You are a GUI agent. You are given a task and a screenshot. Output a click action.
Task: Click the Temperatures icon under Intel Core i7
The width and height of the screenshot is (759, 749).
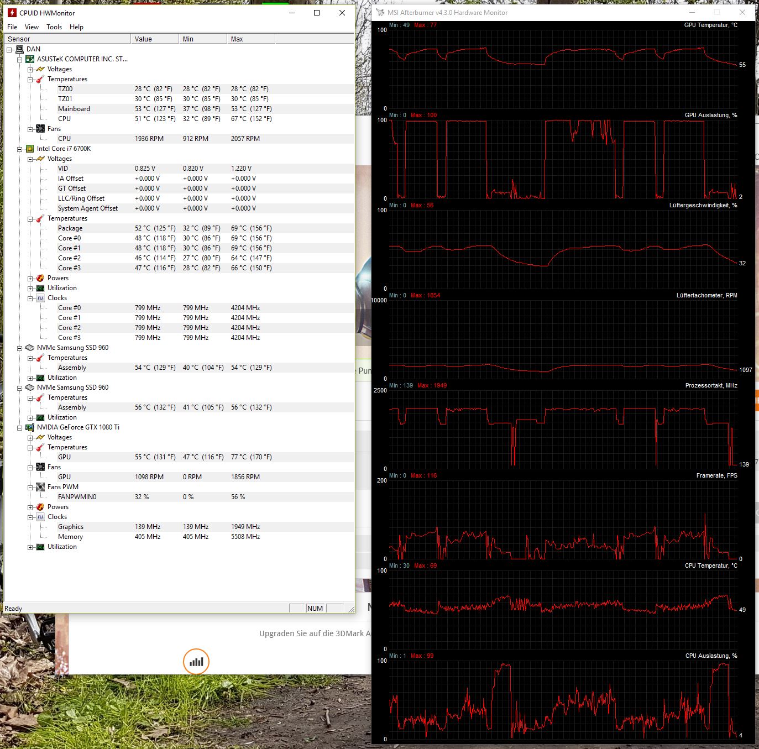40,218
